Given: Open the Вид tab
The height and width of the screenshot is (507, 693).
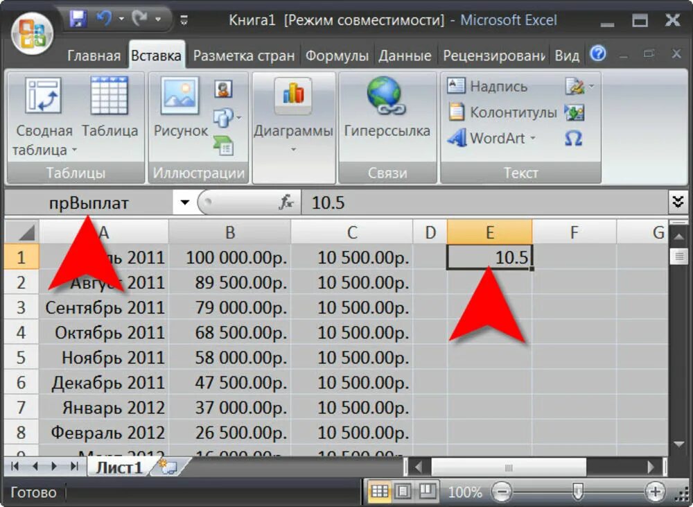Looking at the screenshot, I should [x=567, y=55].
